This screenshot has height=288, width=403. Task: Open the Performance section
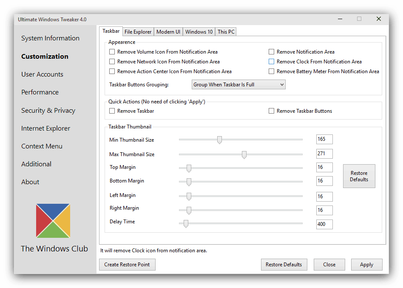[x=40, y=92]
